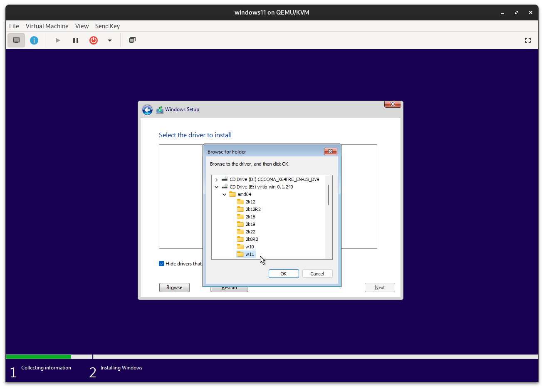The width and height of the screenshot is (544, 389).
Task: Select the w10 folder
Action: (x=250, y=247)
